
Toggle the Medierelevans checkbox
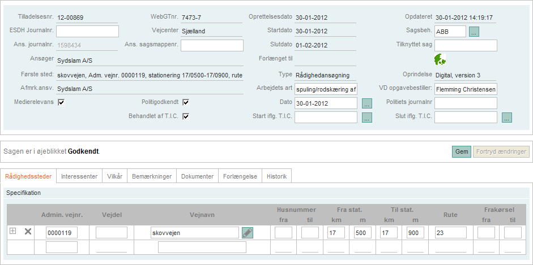coord(61,102)
